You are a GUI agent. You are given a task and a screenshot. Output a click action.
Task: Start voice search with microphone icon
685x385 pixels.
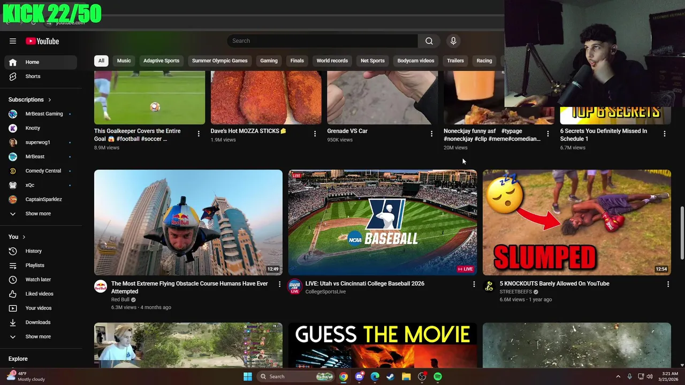coord(453,41)
